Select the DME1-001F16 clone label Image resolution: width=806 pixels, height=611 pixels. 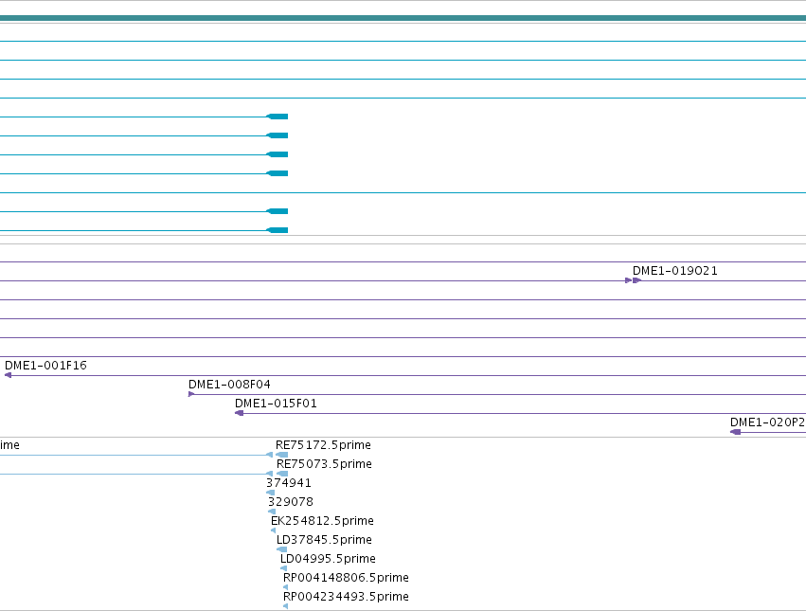(45, 365)
